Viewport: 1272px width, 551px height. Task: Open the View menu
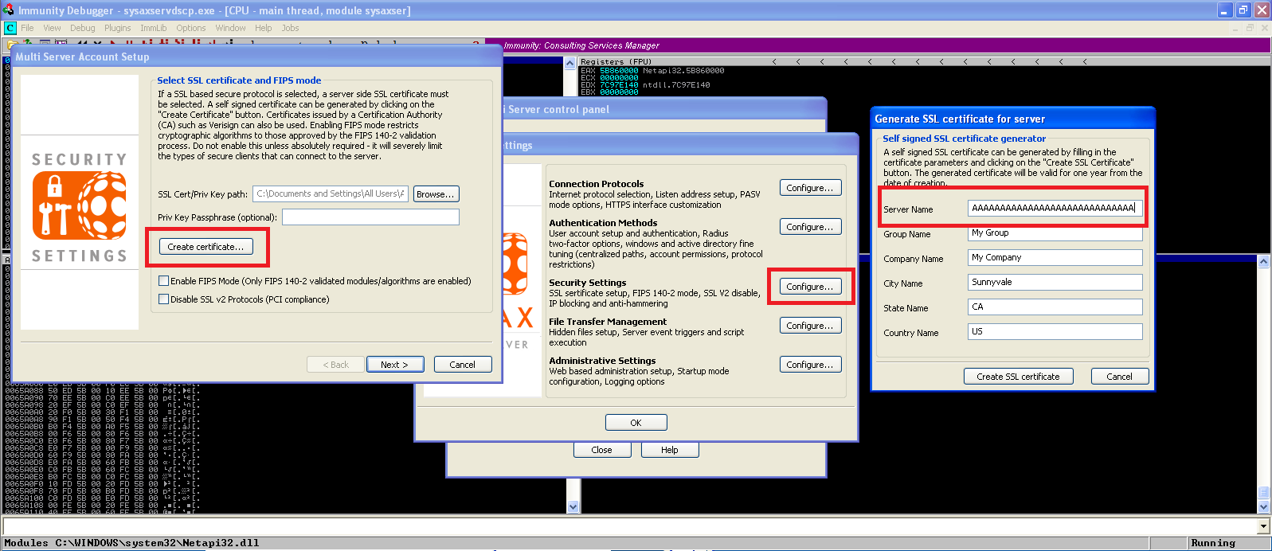point(52,28)
